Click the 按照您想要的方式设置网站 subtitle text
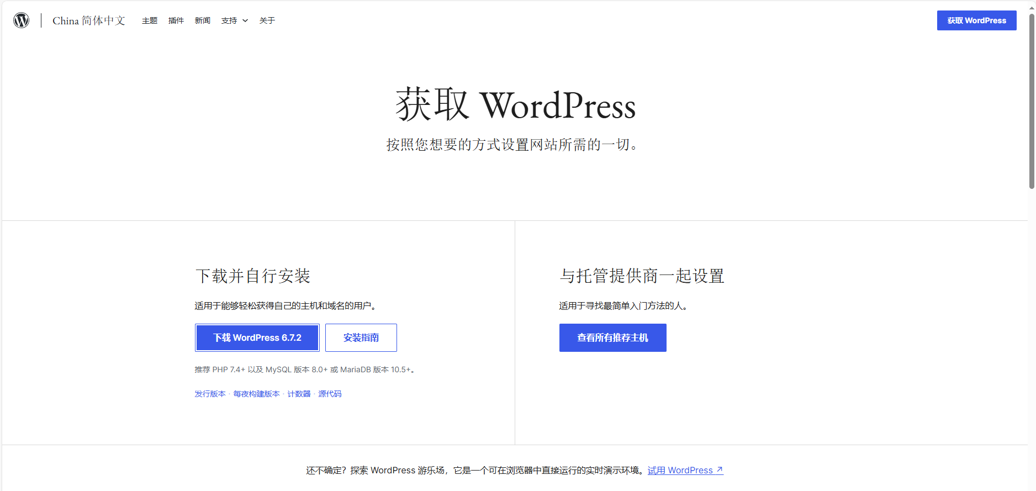The height and width of the screenshot is (491, 1036). (513, 145)
